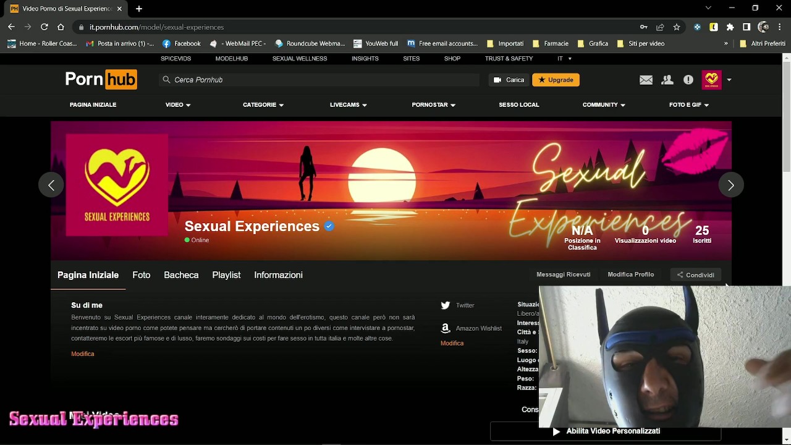Open the friends requests icon
The height and width of the screenshot is (445, 791).
pyautogui.click(x=667, y=80)
